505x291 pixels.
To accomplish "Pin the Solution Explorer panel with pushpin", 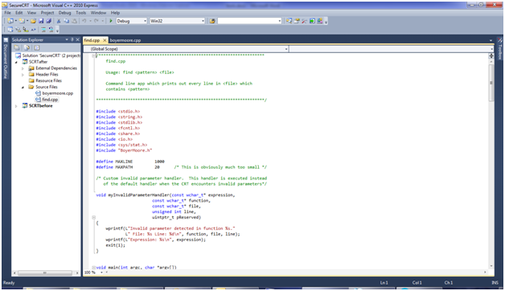I will click(72, 39).
